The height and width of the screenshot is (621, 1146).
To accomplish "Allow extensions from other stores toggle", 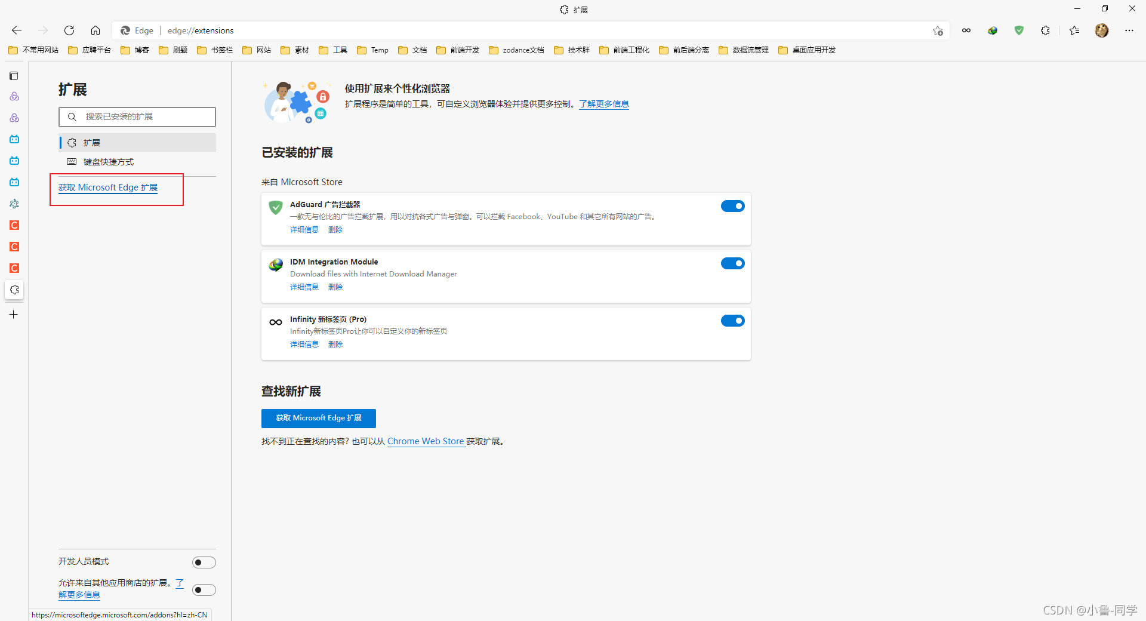I will coord(204,590).
